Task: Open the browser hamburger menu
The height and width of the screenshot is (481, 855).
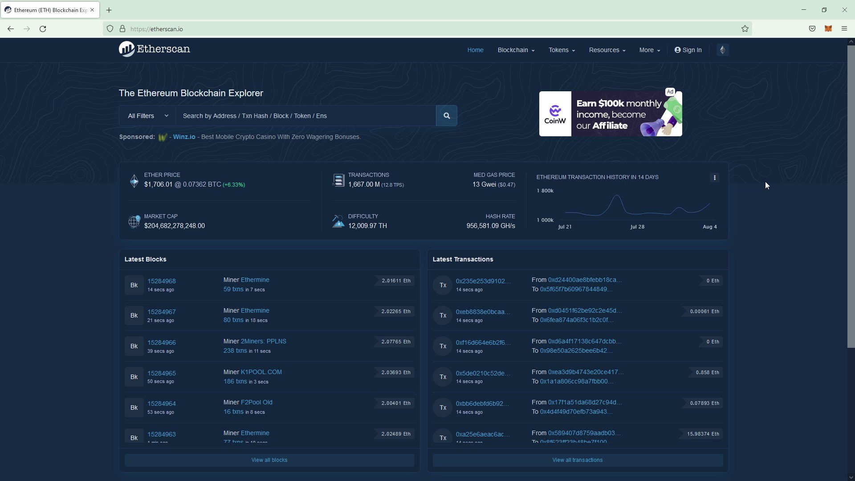Action: (x=844, y=29)
